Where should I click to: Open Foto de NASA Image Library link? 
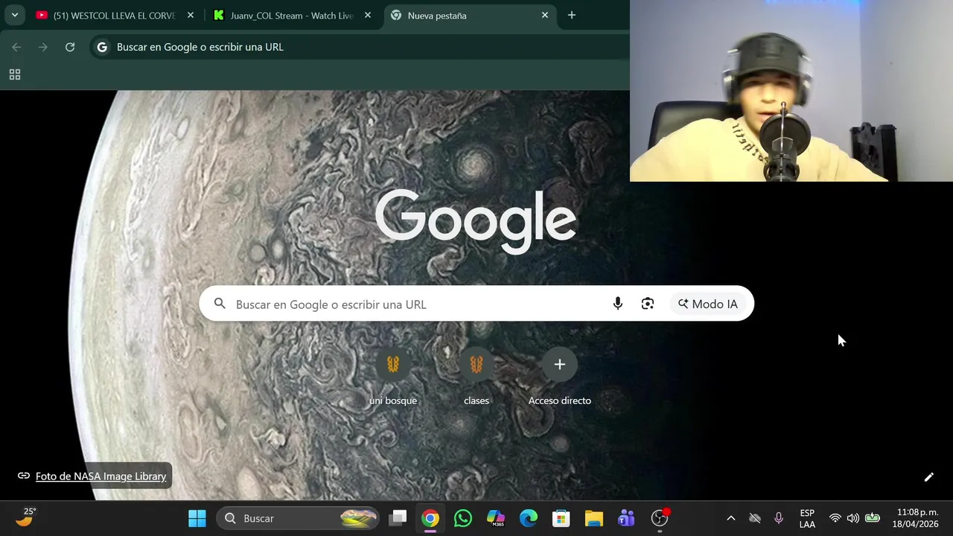pyautogui.click(x=101, y=476)
